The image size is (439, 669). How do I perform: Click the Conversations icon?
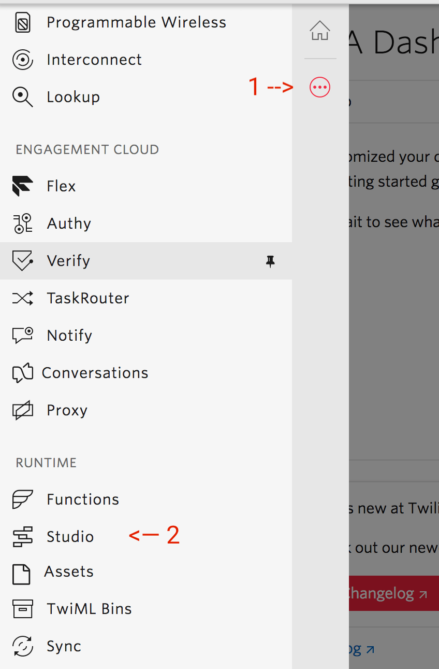click(x=23, y=372)
